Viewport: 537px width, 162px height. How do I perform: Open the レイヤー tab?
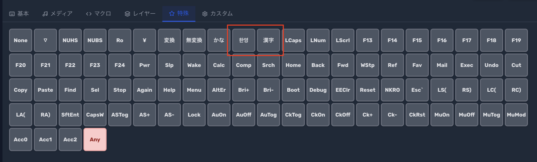(x=140, y=14)
